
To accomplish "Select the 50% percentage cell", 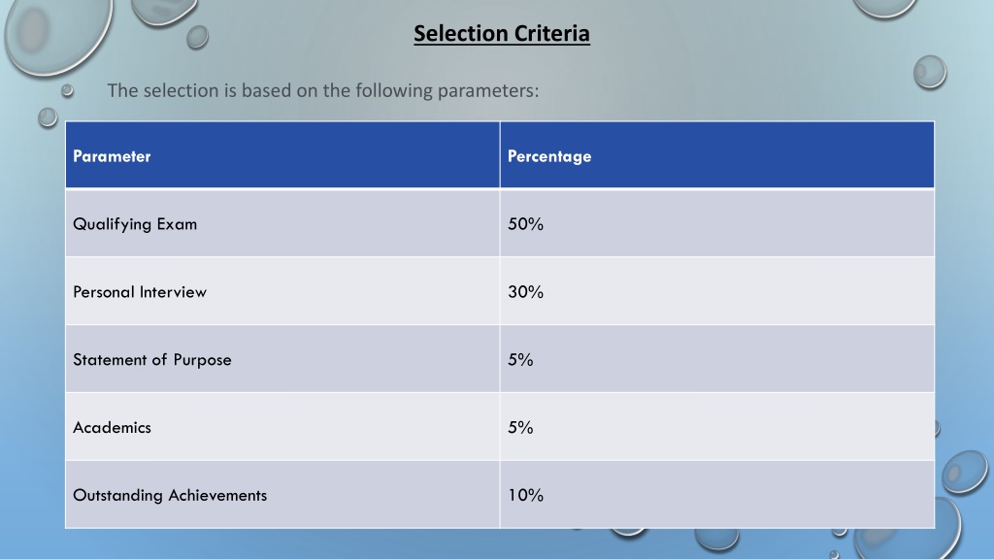I will click(717, 223).
